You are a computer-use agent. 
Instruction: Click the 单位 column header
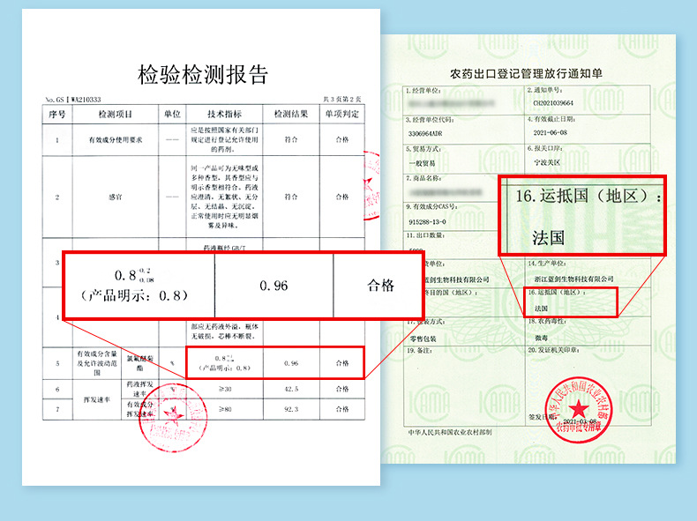pyautogui.click(x=172, y=114)
